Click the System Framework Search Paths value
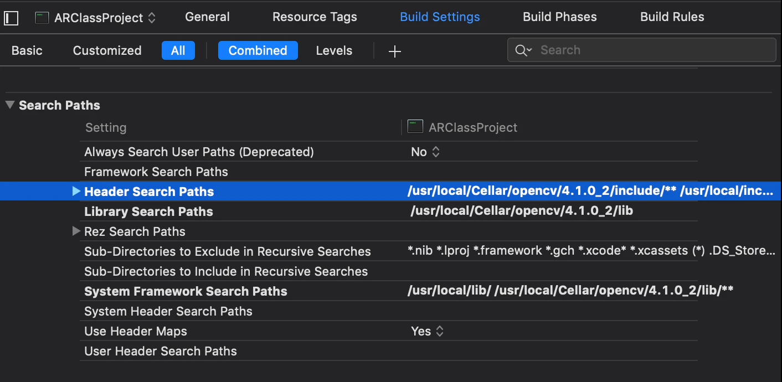This screenshot has width=782, height=382. pyautogui.click(x=570, y=291)
